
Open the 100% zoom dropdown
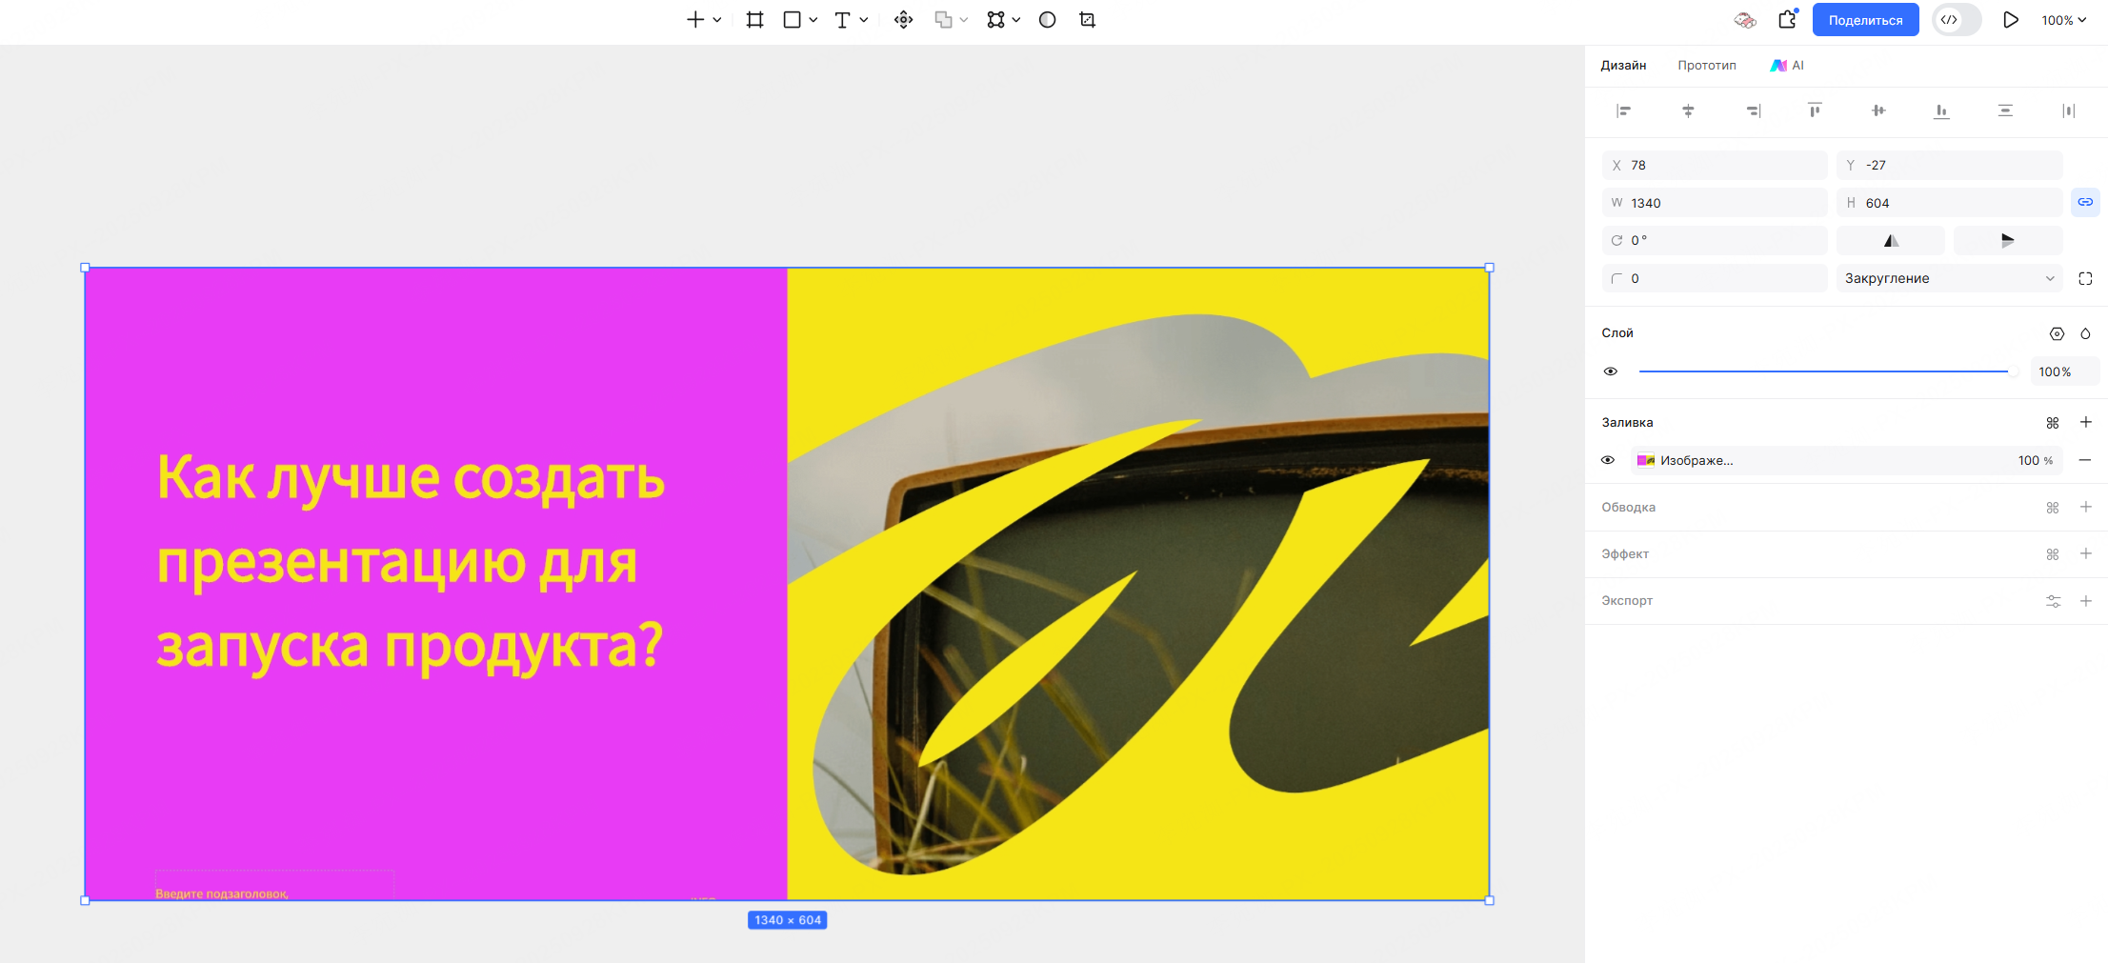2063,20
